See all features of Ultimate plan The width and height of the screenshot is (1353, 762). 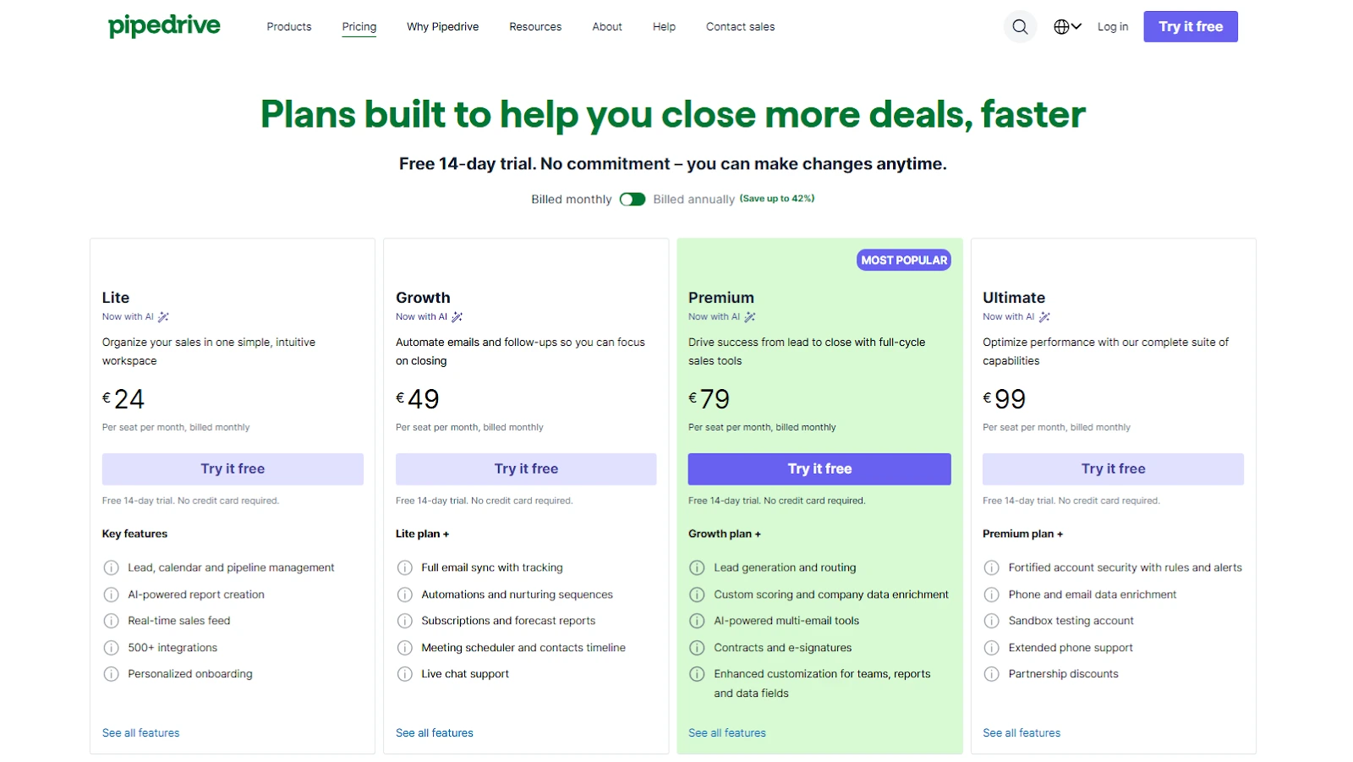(x=1022, y=733)
